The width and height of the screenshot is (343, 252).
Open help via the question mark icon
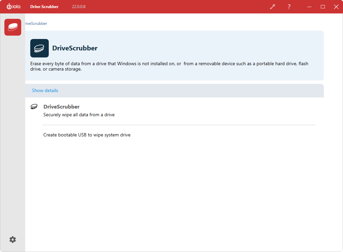(x=289, y=7)
